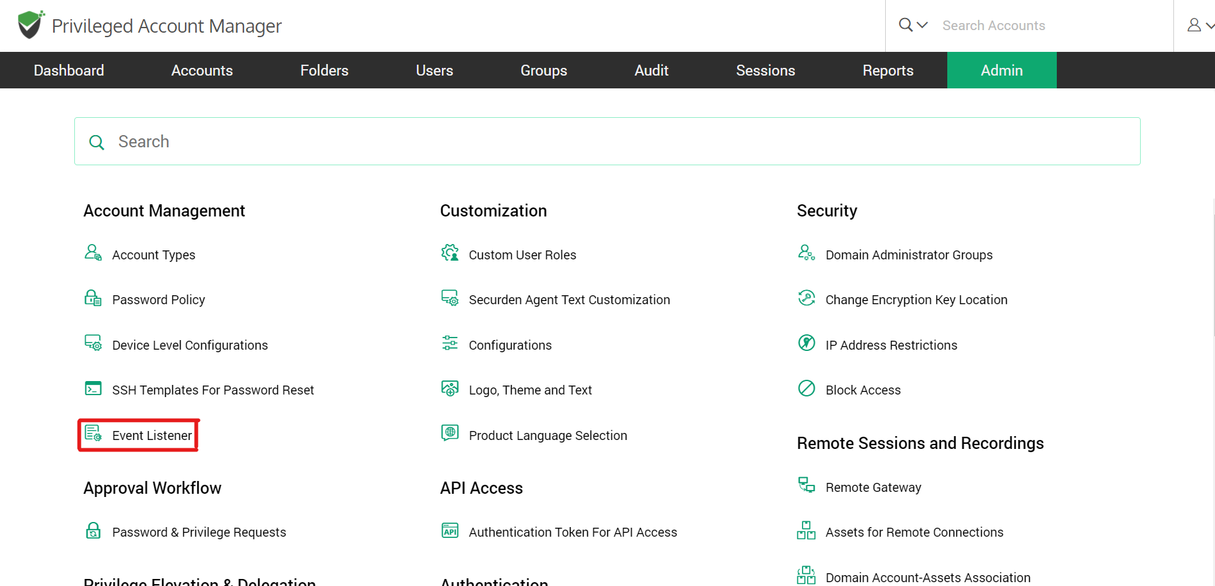1215x586 pixels.
Task: Switch to the Dashboard tab
Action: pos(69,70)
